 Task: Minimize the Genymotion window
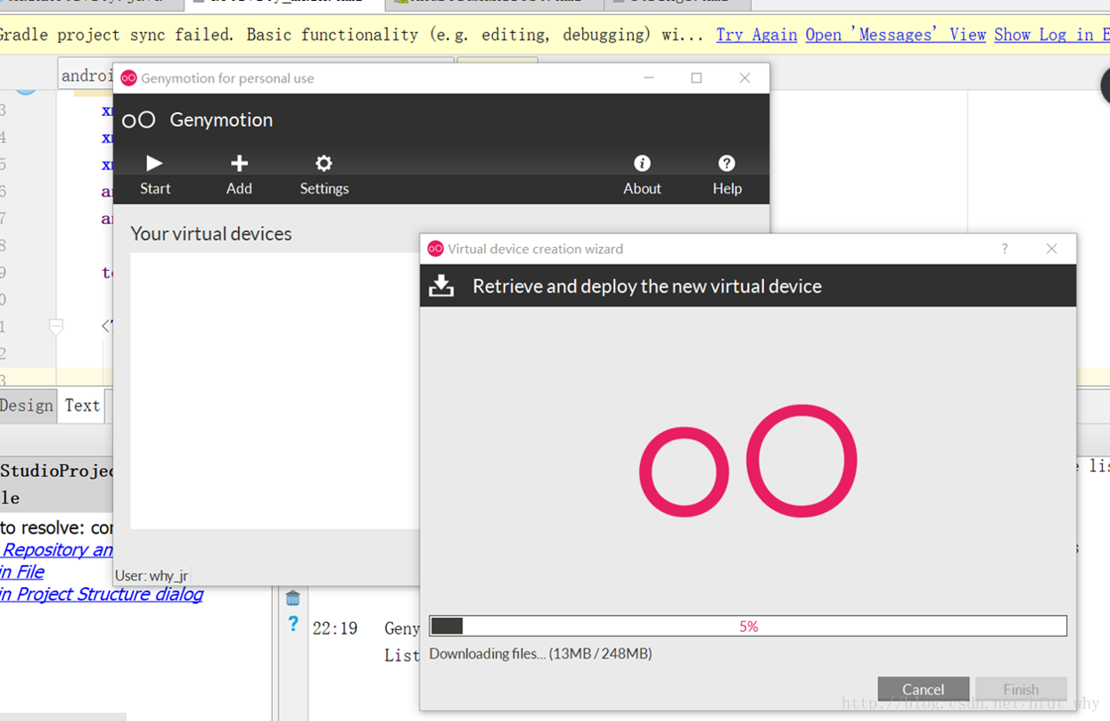click(648, 78)
